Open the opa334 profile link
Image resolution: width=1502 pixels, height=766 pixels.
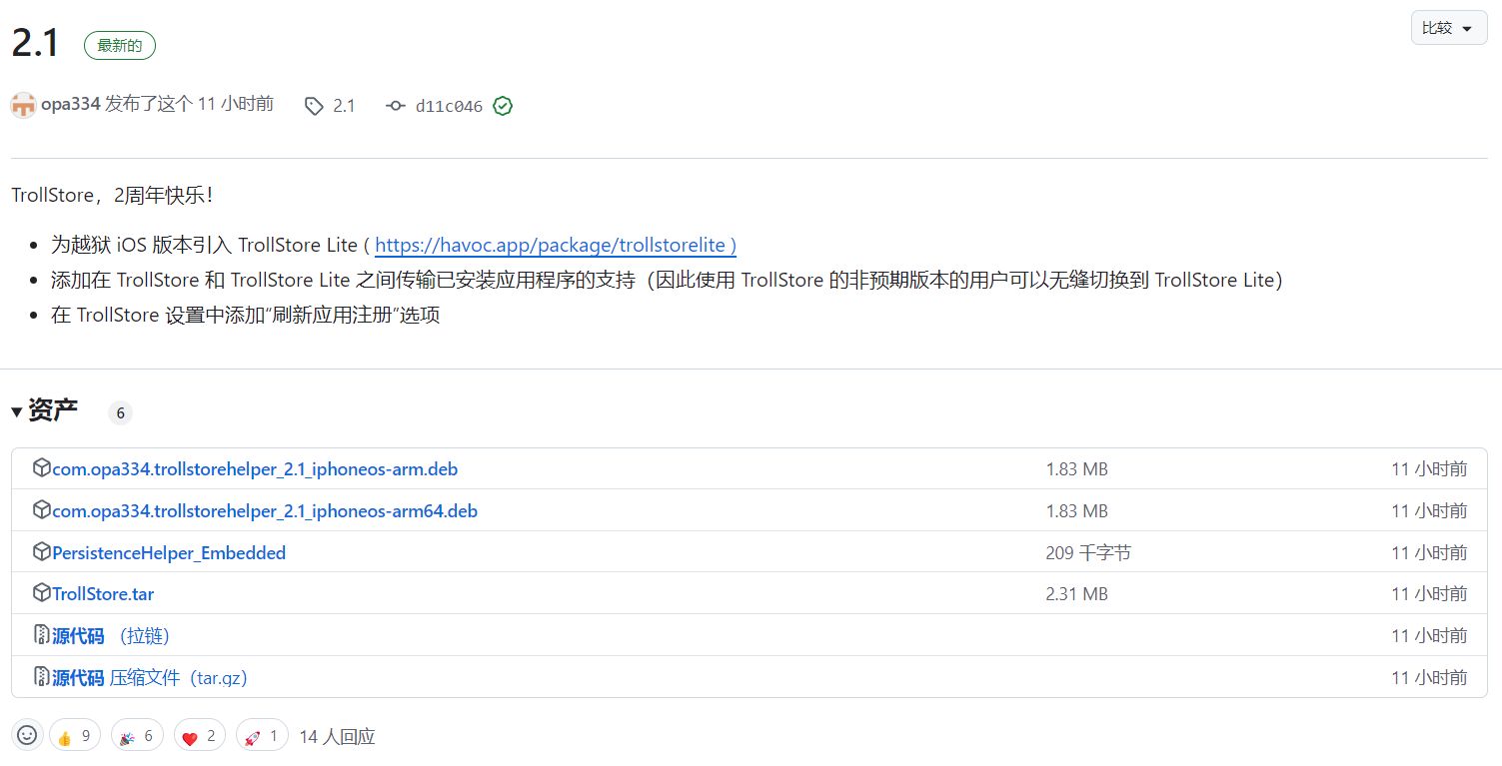(71, 104)
